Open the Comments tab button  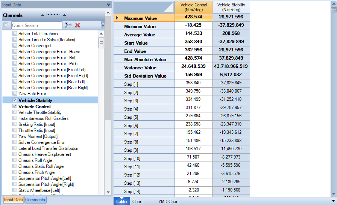click(35, 200)
